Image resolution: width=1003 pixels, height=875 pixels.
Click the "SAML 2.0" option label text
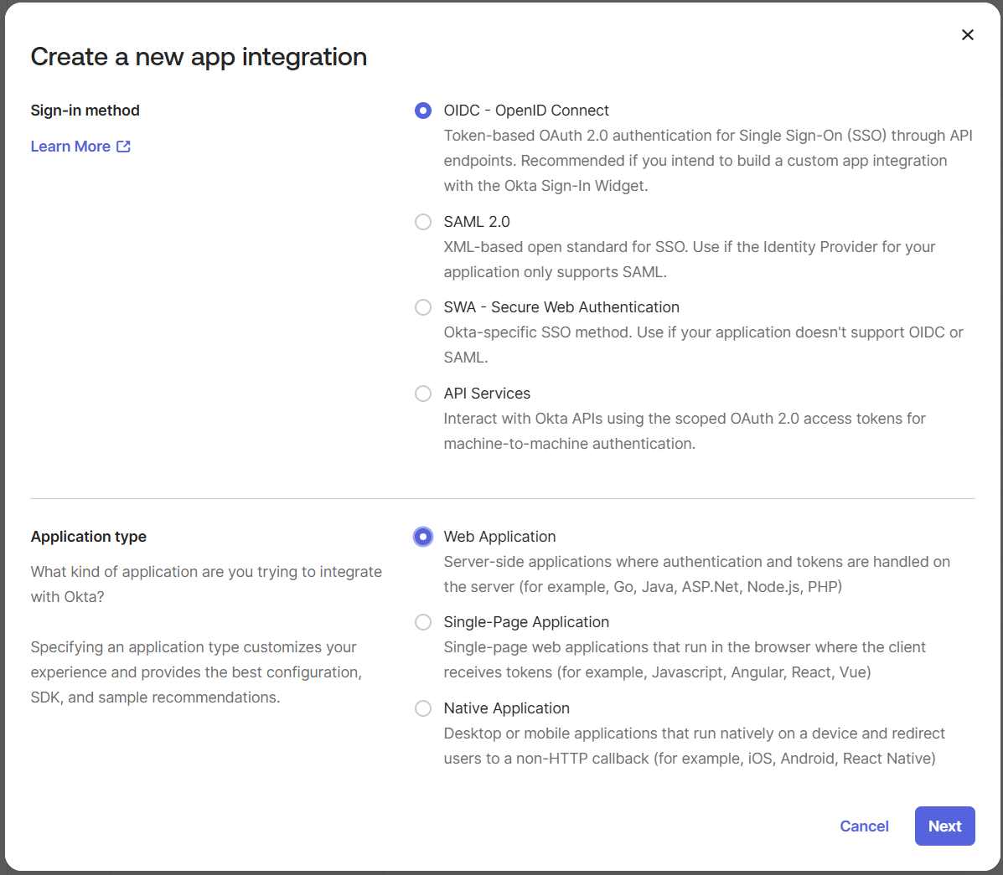pyautogui.click(x=477, y=222)
